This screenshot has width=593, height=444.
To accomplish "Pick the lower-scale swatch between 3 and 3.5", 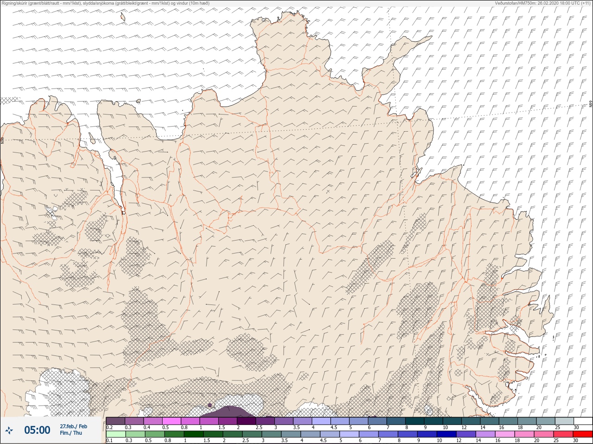I will (x=271, y=434).
